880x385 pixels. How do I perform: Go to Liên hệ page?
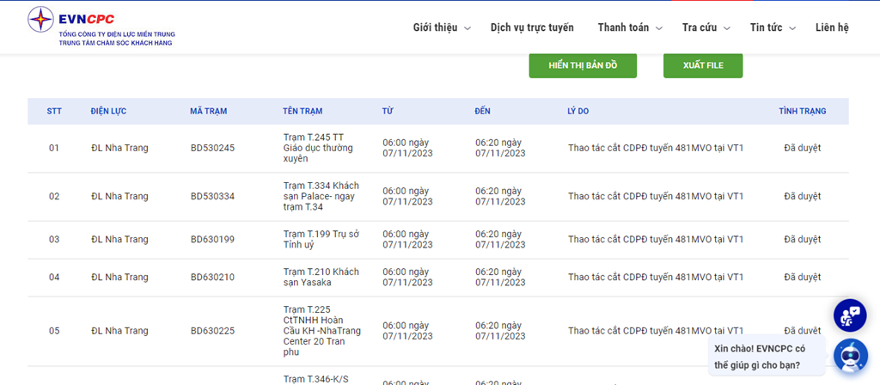832,27
